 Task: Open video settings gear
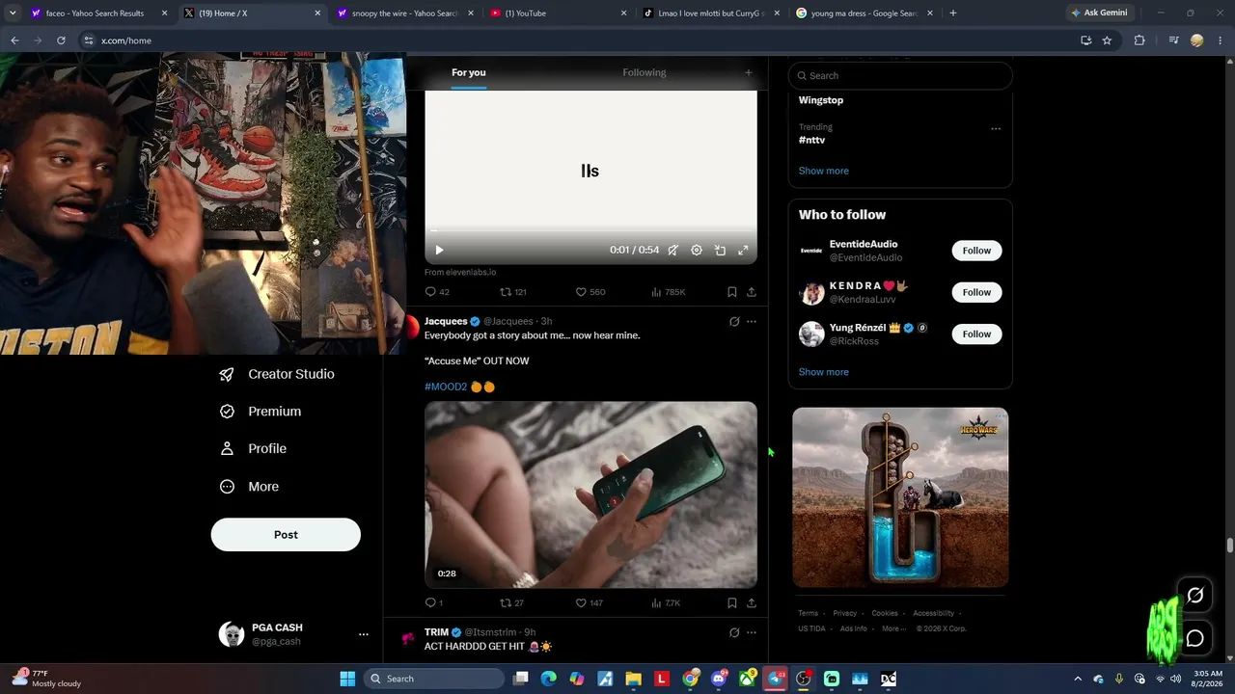click(x=697, y=250)
